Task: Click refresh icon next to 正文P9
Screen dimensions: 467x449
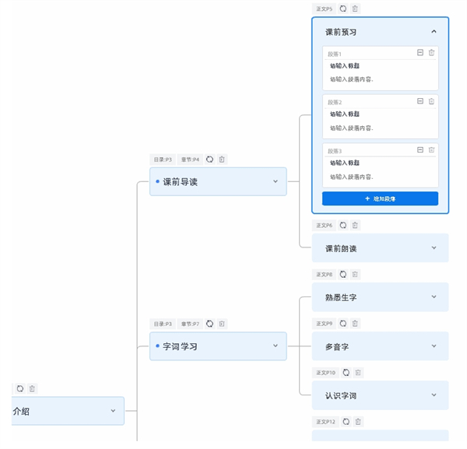Action: (343, 324)
